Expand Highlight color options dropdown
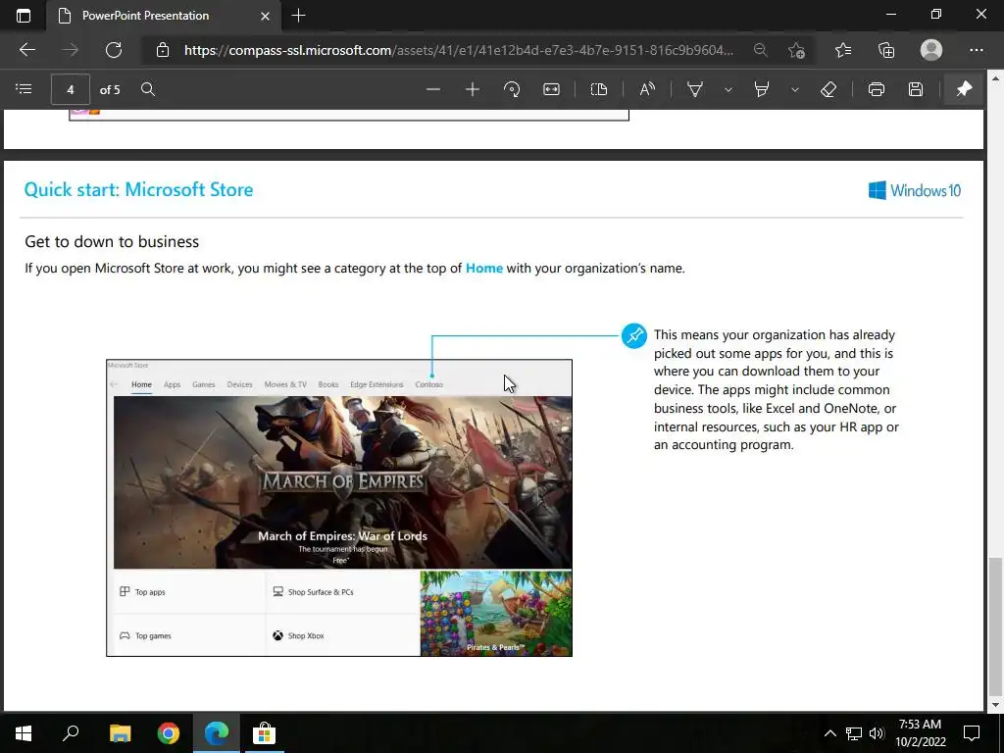 point(794,89)
